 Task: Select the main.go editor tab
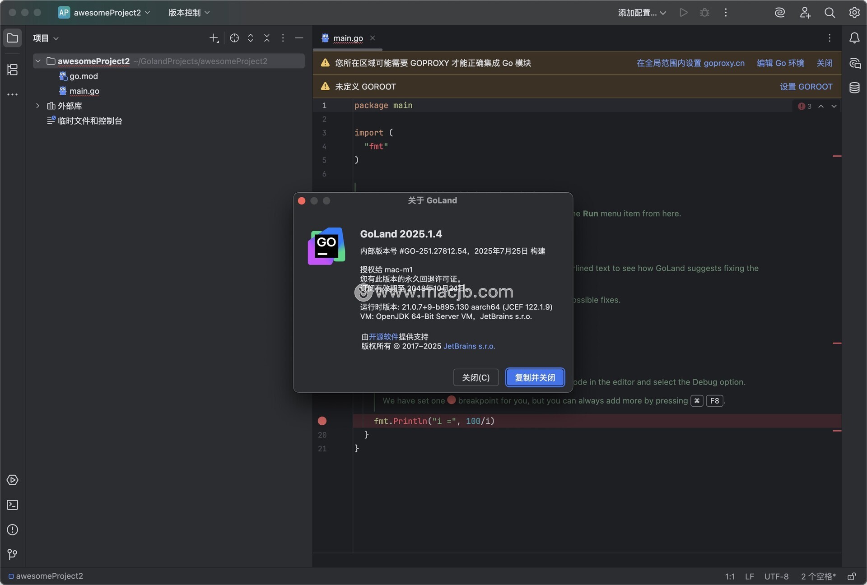348,38
